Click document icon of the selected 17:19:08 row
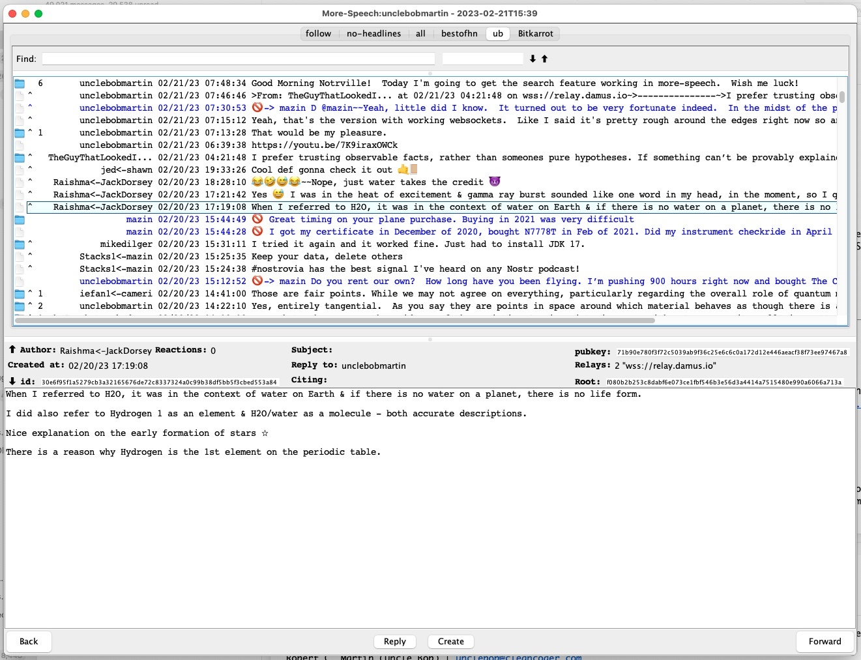This screenshot has width=861, height=660. tap(20, 207)
